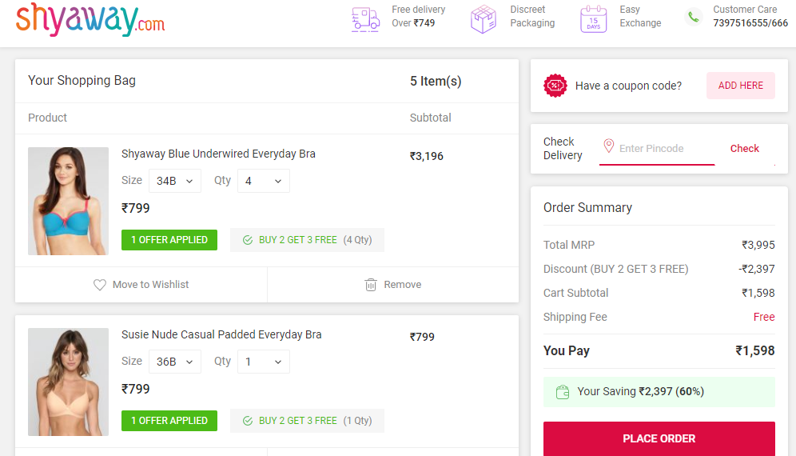Click the ₹3,196 subtotal value
The width and height of the screenshot is (796, 456).
pos(427,156)
